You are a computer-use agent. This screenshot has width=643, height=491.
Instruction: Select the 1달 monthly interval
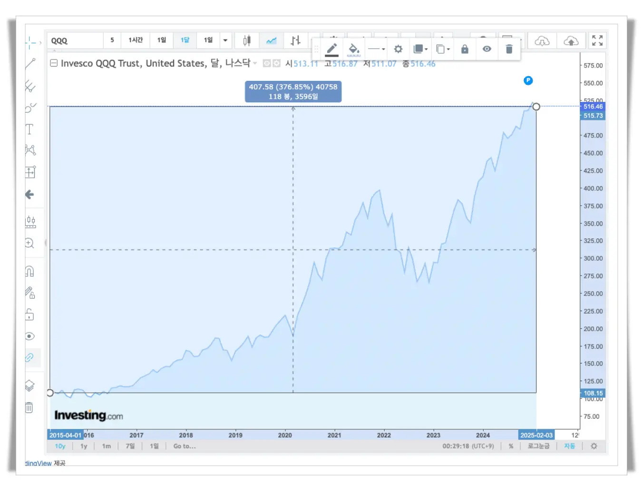185,40
